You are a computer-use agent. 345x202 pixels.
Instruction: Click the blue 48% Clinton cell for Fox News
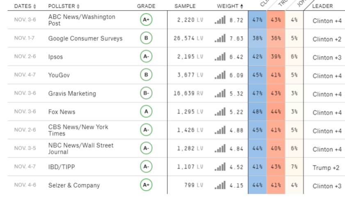coord(257,112)
